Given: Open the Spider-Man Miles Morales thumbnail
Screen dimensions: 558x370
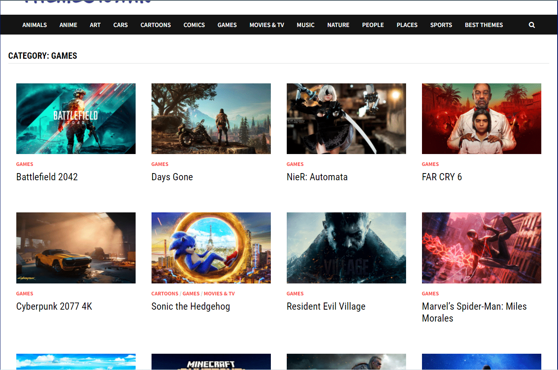Looking at the screenshot, I should (x=482, y=248).
